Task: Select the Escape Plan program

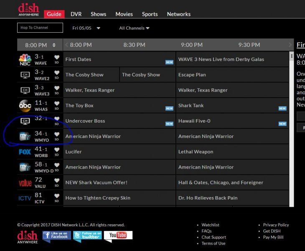Action: (232, 74)
